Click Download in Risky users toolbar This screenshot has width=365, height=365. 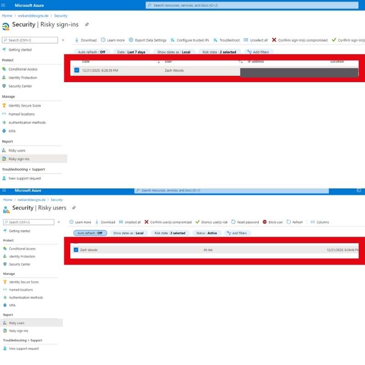click(105, 222)
